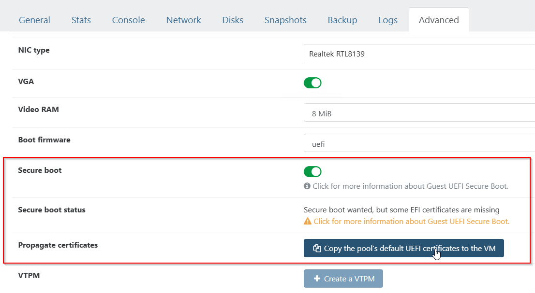Click the orange warning triangle icon
Screen dimensions: 535x293
(308, 222)
